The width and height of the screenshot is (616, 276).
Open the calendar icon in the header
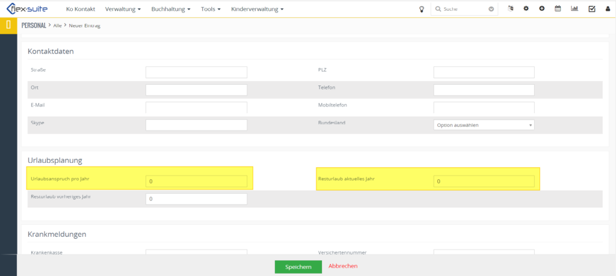(558, 9)
